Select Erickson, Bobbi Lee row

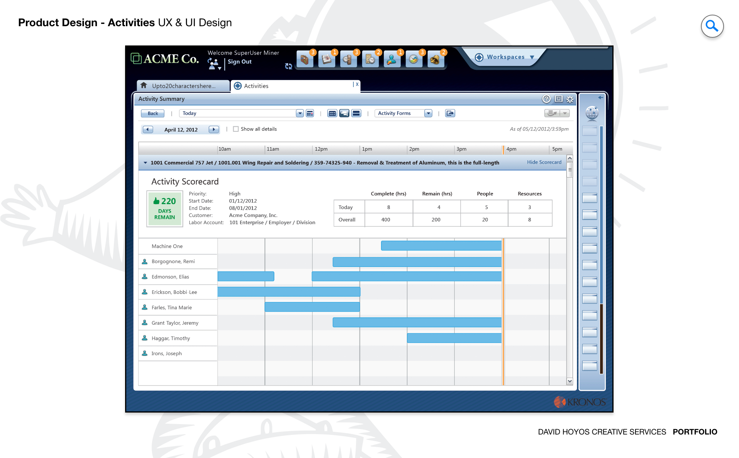(178, 292)
